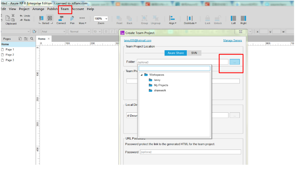The width and height of the screenshot is (295, 171).
Task: Open the Help menu
Action: click(x=90, y=9)
